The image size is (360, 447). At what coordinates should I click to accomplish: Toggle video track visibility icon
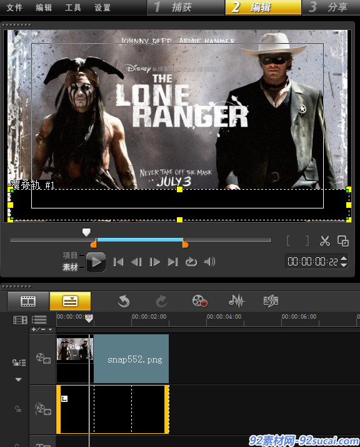(x=43, y=358)
